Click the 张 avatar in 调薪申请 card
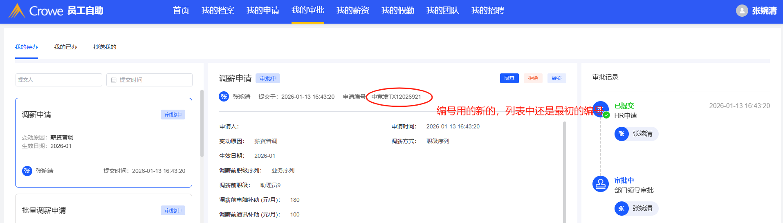 point(27,171)
